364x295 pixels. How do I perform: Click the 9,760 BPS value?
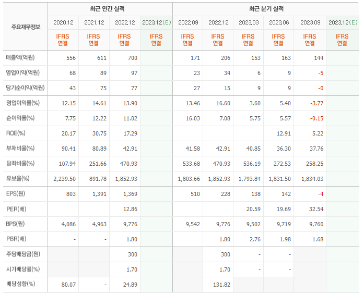click(x=316, y=224)
